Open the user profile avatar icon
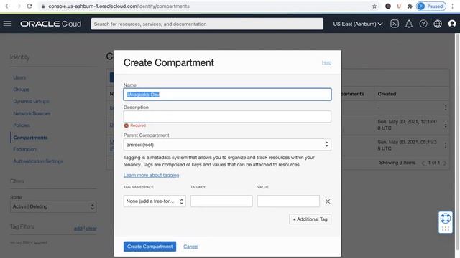The width and height of the screenshot is (460, 258). (452, 24)
